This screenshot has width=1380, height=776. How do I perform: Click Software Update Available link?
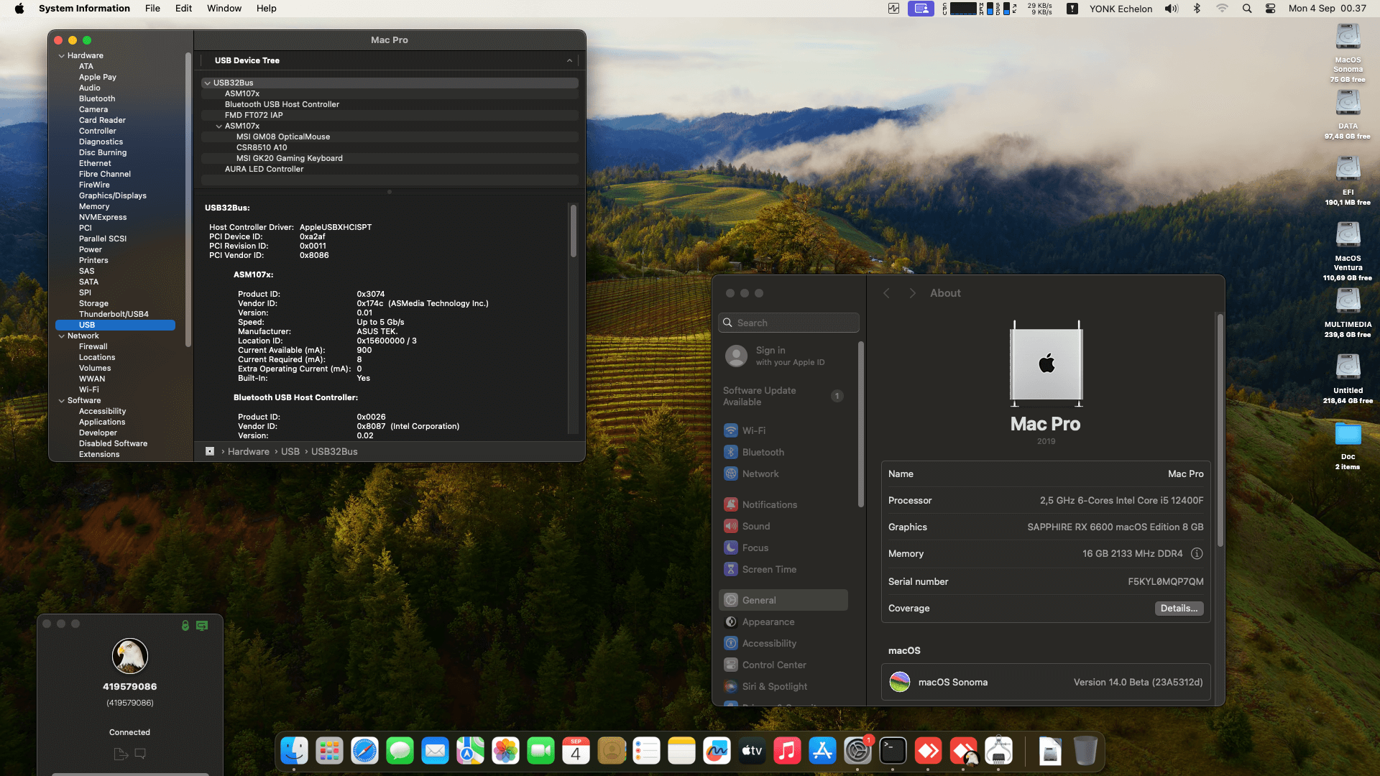[x=759, y=397]
